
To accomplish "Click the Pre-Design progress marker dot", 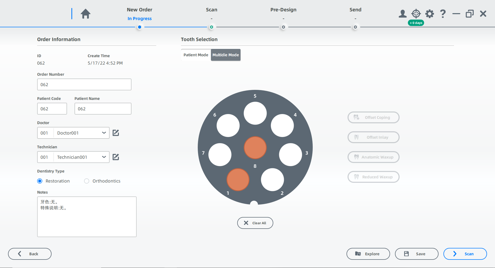I will [283, 27].
